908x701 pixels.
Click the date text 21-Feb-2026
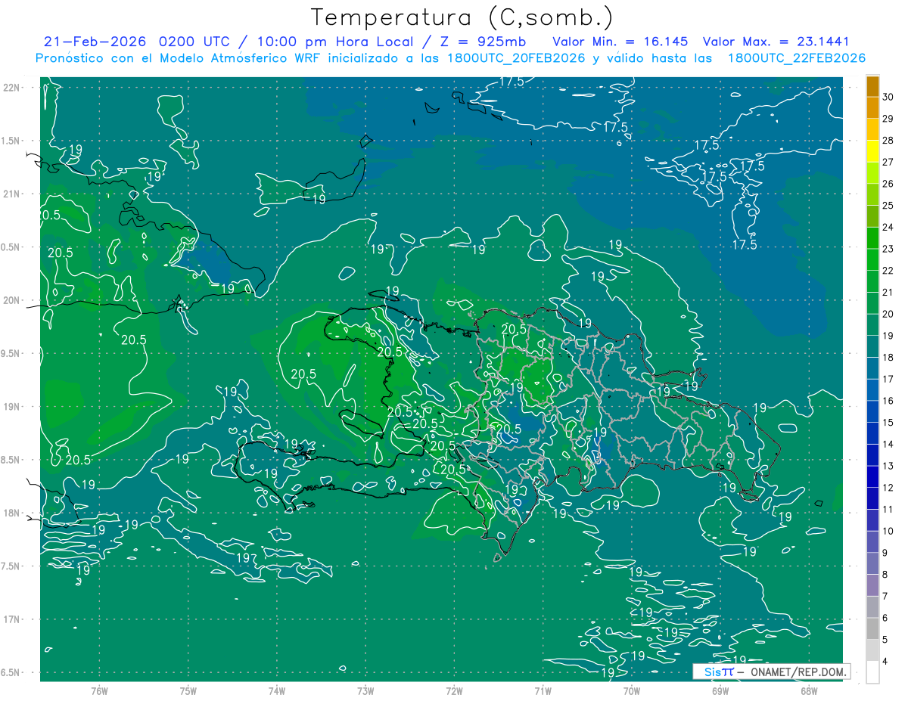tap(95, 41)
